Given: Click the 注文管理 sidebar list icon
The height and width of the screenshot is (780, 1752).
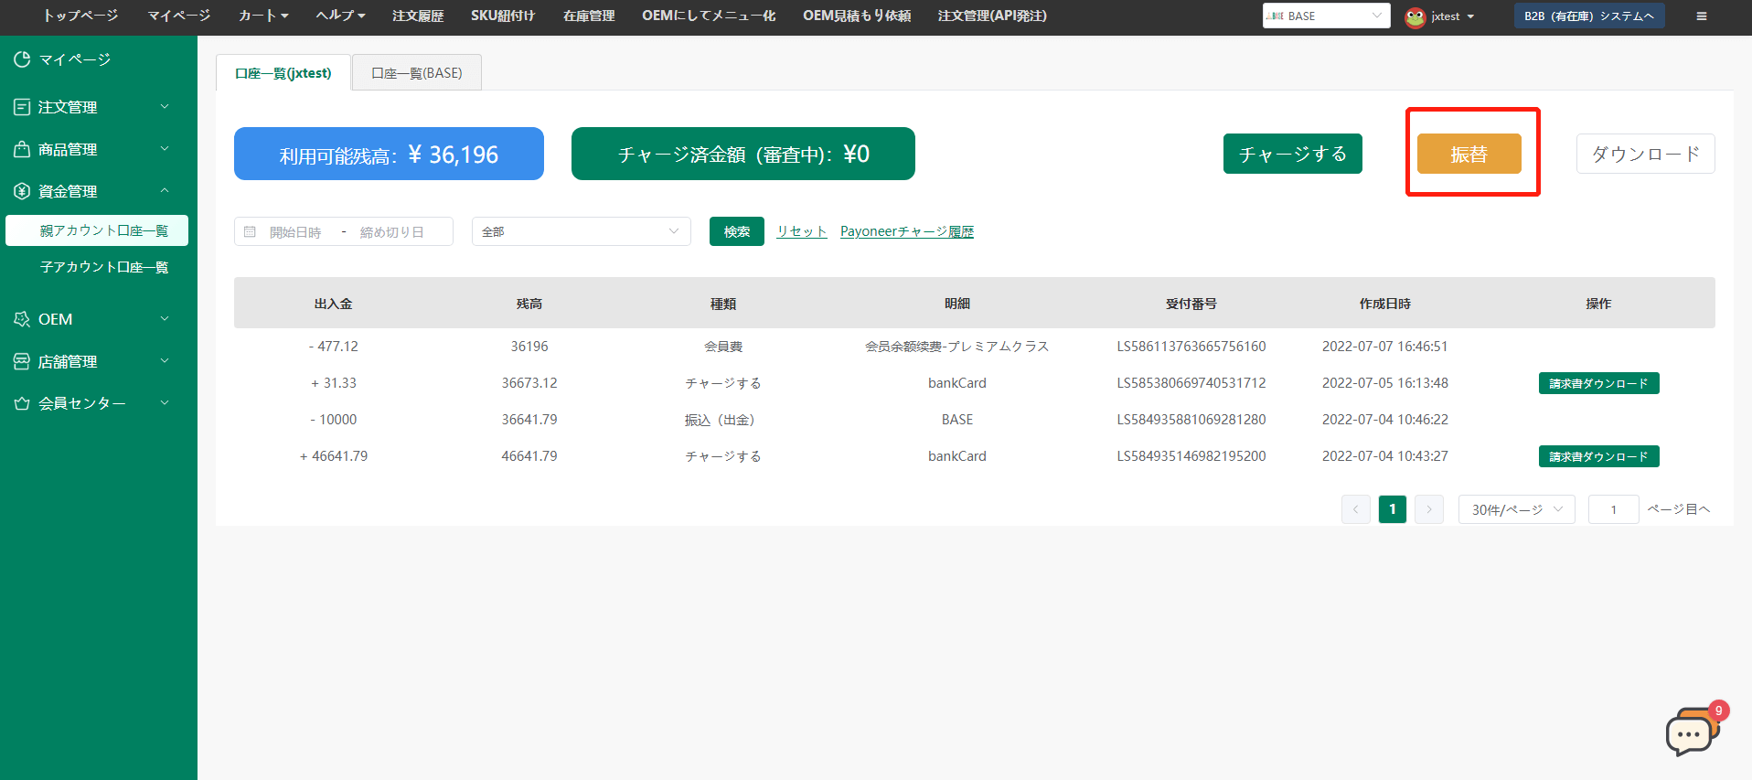Looking at the screenshot, I should (22, 107).
